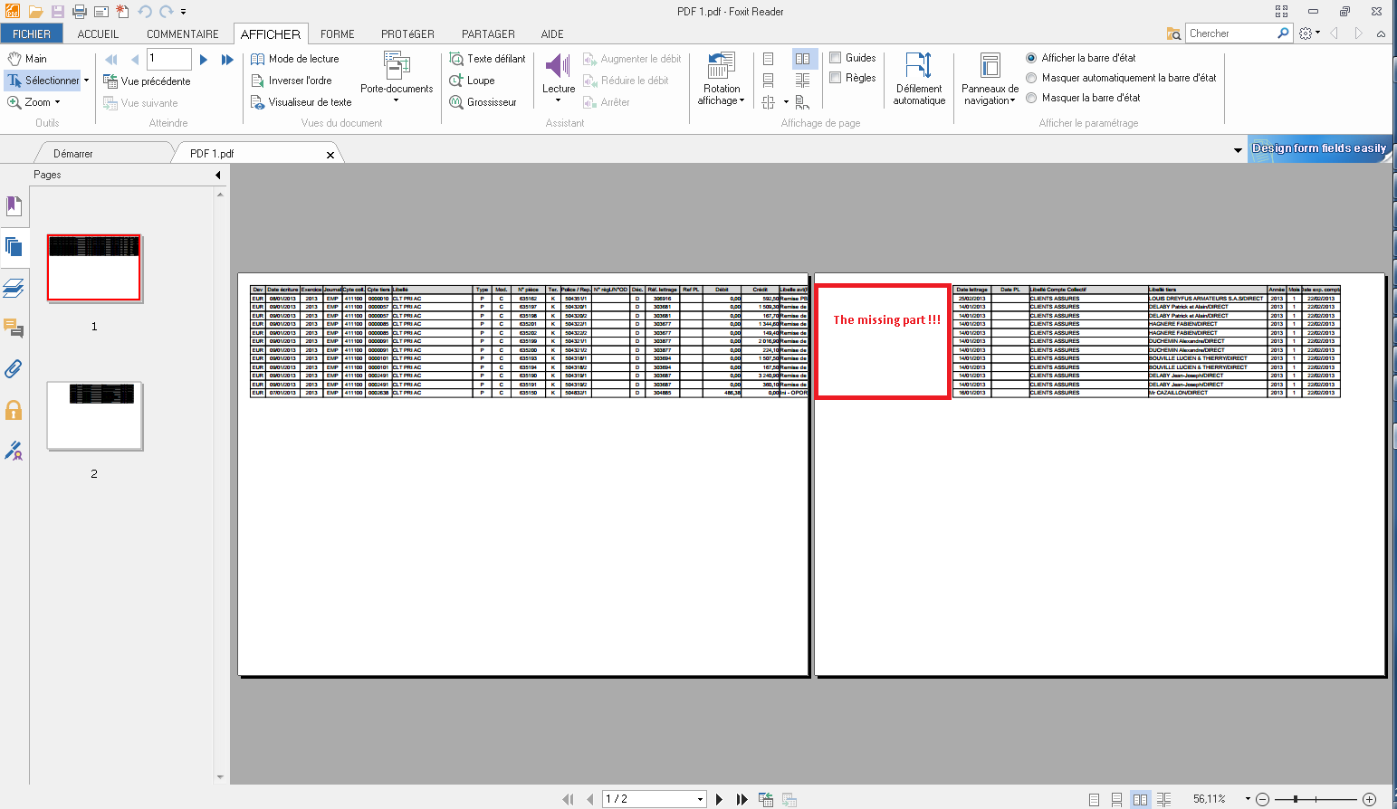Select page 1 thumbnail

tap(94, 268)
